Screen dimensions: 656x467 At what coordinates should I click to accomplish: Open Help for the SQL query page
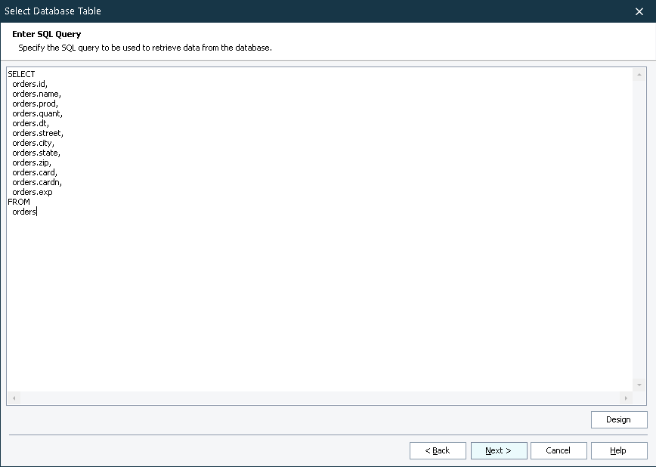point(619,450)
